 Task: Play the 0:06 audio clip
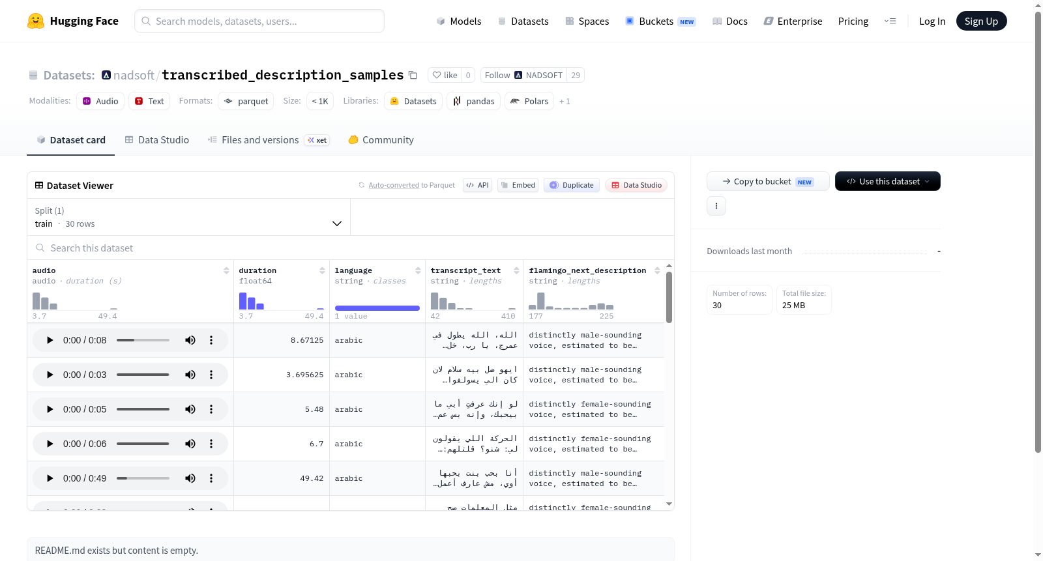coord(50,444)
